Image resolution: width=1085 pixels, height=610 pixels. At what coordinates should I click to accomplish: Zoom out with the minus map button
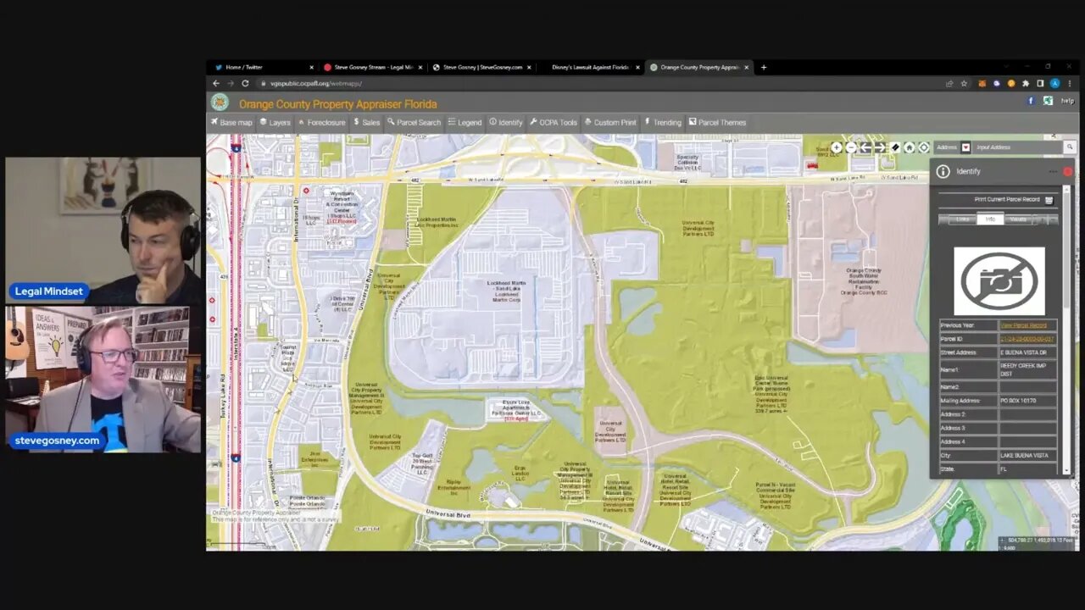click(x=851, y=147)
